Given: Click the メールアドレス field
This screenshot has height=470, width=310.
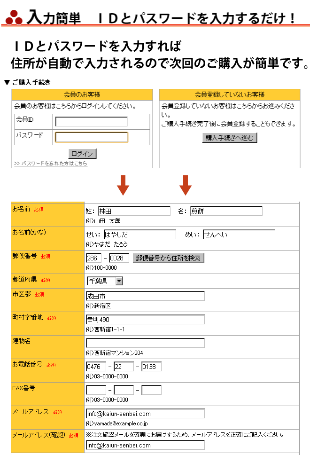Looking at the screenshot, I should pyautogui.click(x=145, y=414).
